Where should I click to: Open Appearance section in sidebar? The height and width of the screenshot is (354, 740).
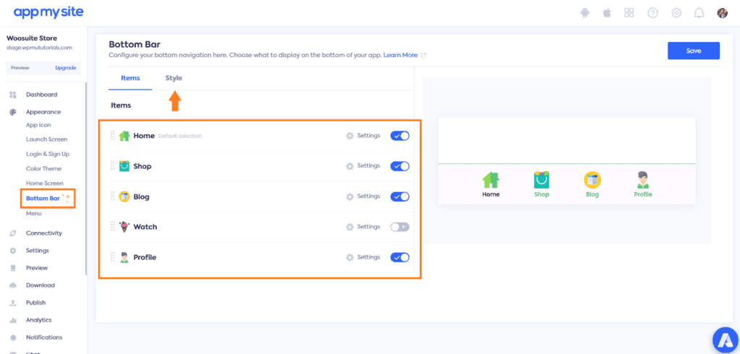43,112
